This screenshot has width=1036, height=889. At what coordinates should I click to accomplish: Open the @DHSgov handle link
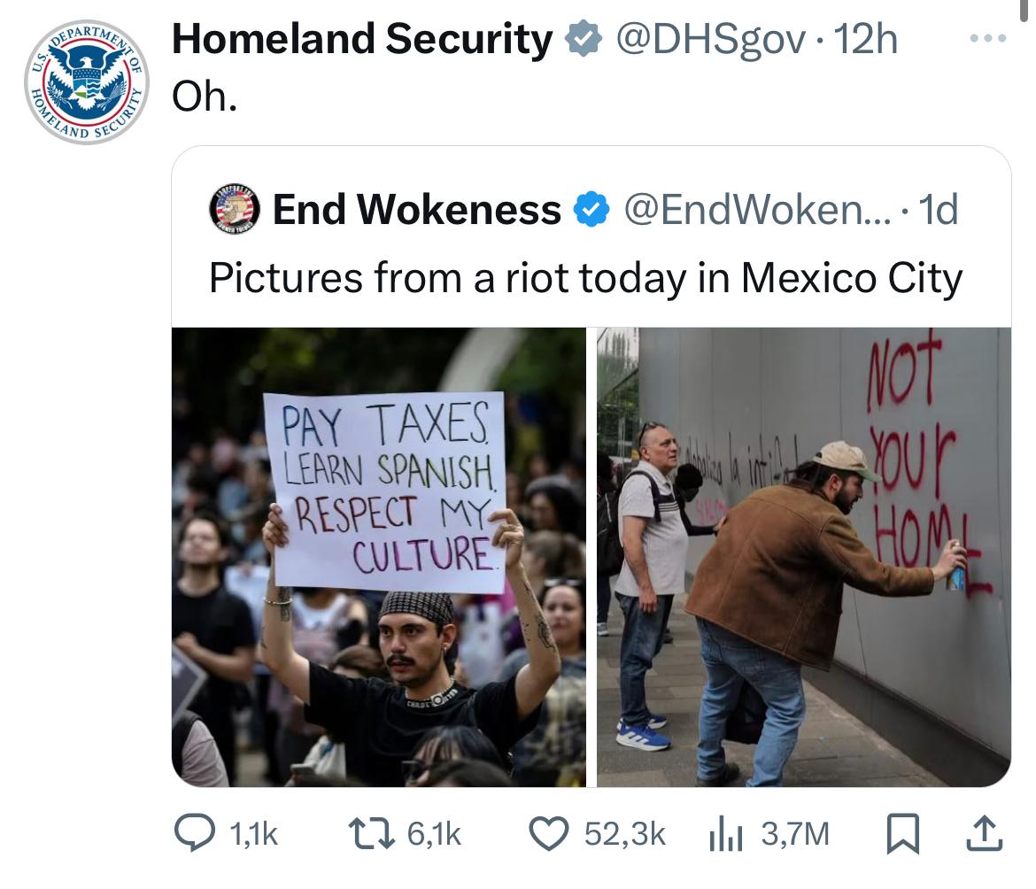click(711, 40)
